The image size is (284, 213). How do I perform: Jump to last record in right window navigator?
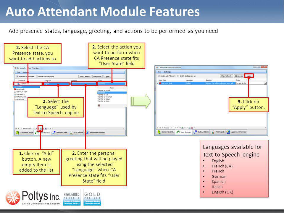(x=180, y=128)
